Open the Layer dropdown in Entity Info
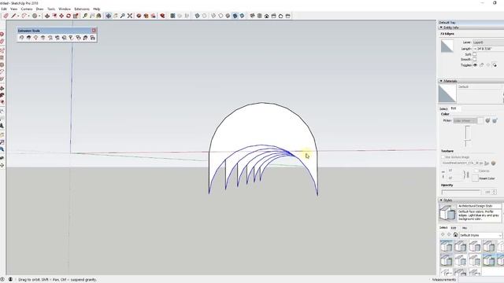This screenshot has height=283, width=504. (x=488, y=42)
